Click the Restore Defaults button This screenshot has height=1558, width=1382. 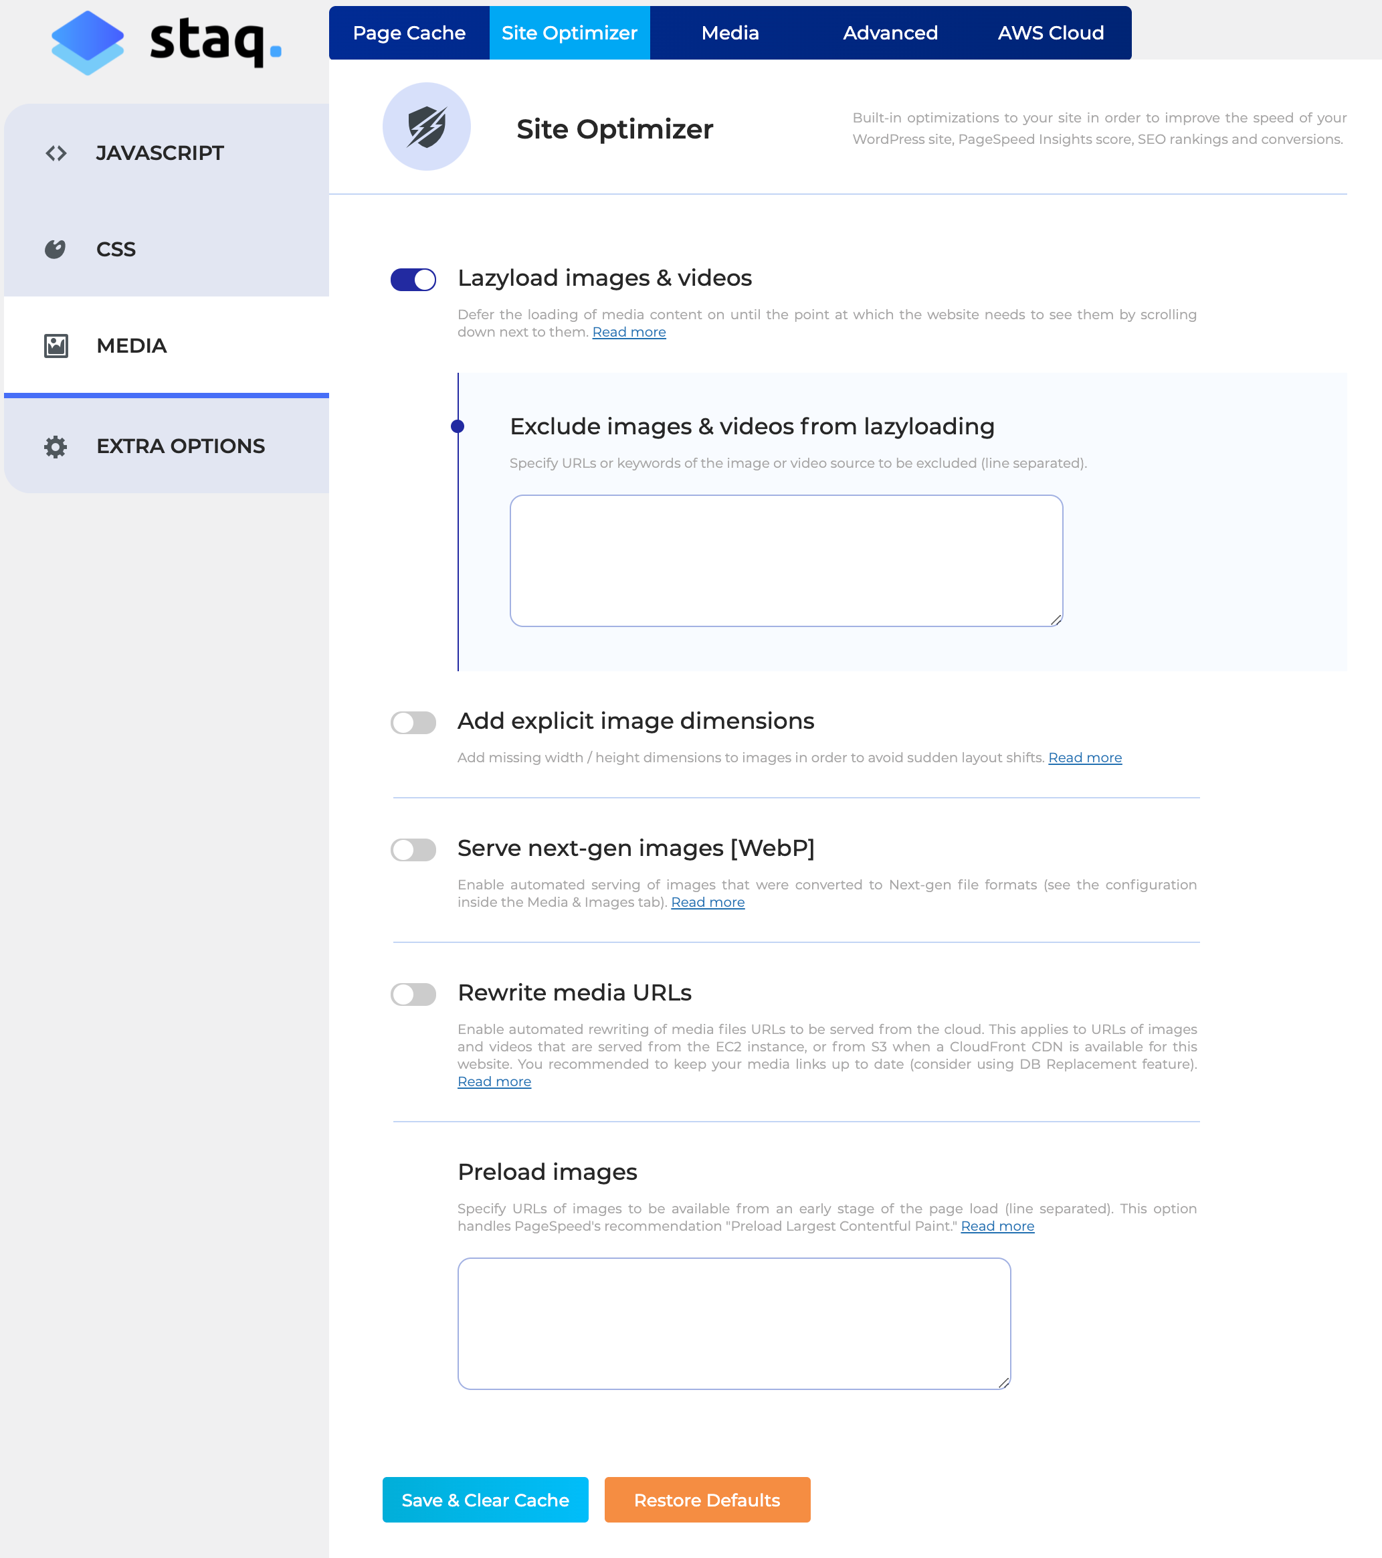pyautogui.click(x=706, y=1500)
